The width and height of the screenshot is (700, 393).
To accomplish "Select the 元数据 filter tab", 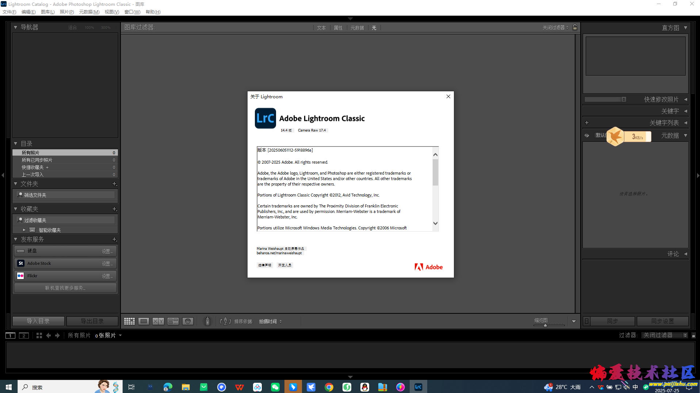I will tap(357, 28).
